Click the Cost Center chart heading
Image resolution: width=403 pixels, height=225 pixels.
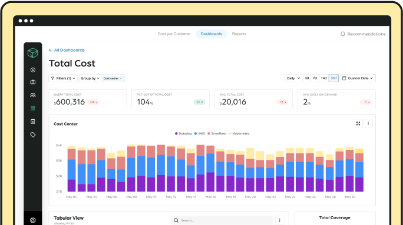[x=65, y=124]
